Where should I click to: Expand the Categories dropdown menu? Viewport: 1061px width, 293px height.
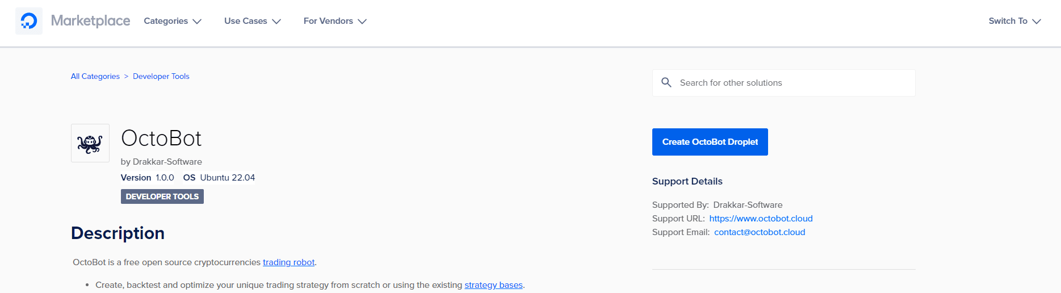coord(173,21)
